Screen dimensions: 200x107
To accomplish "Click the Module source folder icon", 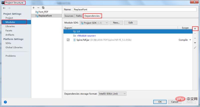I will tap(74, 36).
